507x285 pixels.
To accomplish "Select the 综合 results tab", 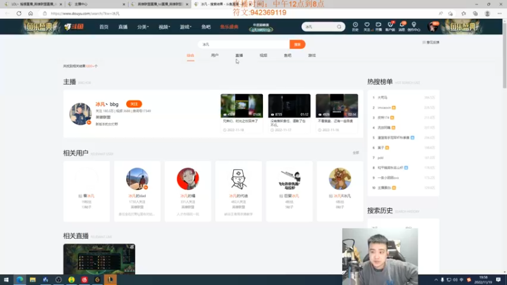I will pyautogui.click(x=191, y=56).
